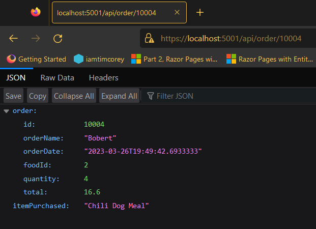The image size is (316, 229).
Task: Open the Getting Started bookmark
Action: [x=36, y=59]
